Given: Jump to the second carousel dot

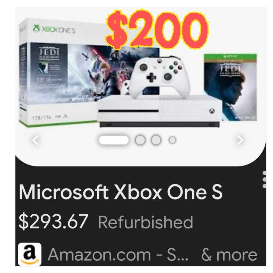Looking at the screenshot, I should click(x=140, y=140).
